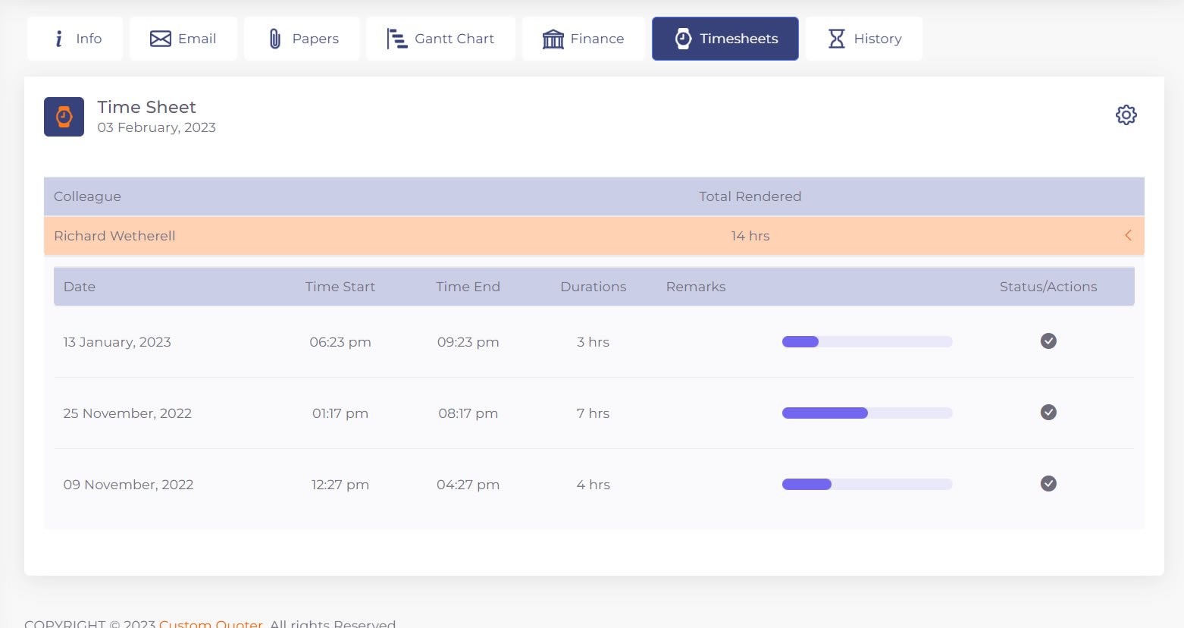Click the hourglass icon on History tab
Image resolution: width=1184 pixels, height=628 pixels.
[837, 38]
